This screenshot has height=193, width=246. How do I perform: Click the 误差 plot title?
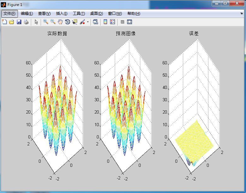[194, 33]
